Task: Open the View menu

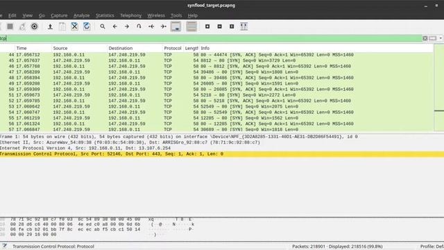Action: (x=28, y=15)
